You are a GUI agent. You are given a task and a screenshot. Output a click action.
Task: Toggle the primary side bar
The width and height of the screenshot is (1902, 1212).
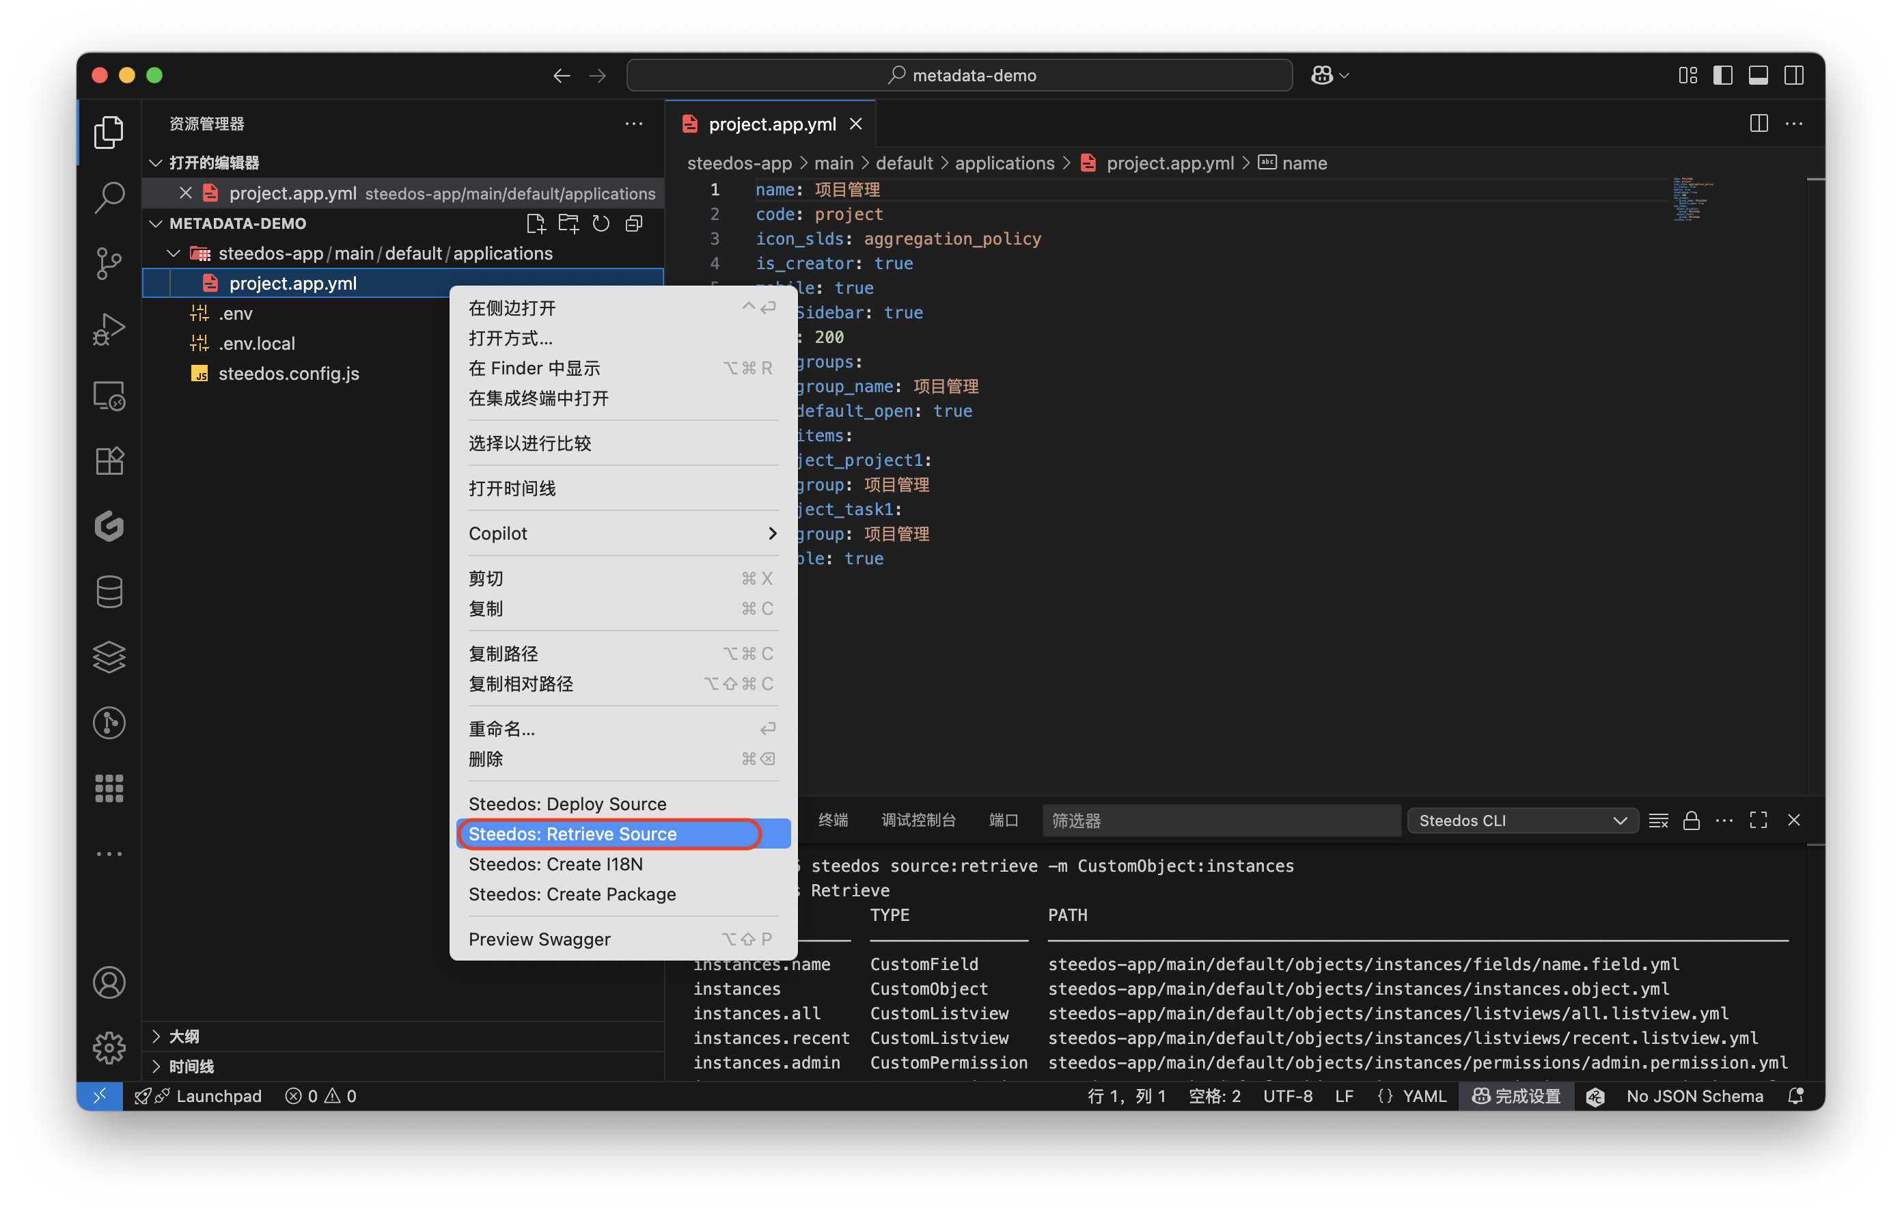pyautogui.click(x=1723, y=76)
